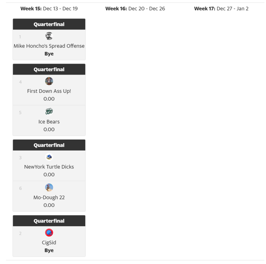Viewport: 266px width, 264px height.
Task: Select the Week 17 column heading
Action: [x=221, y=9]
